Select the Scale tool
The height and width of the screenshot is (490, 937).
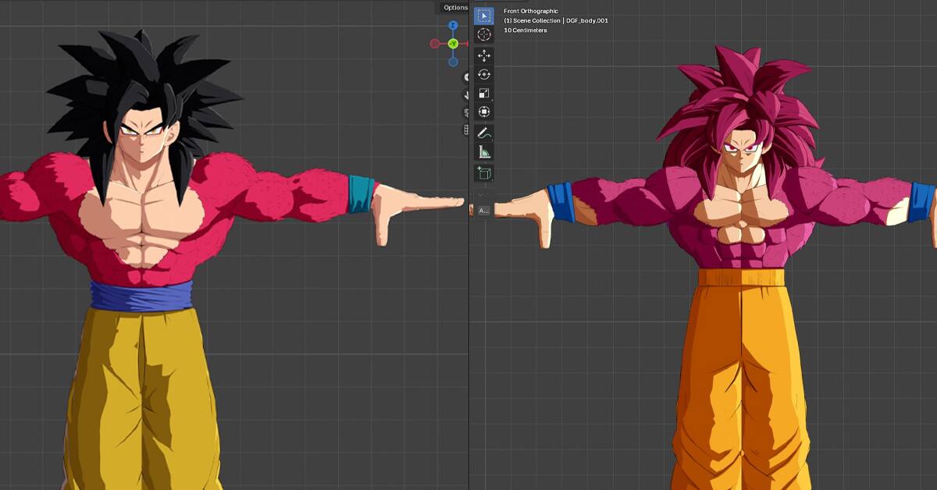[484, 94]
